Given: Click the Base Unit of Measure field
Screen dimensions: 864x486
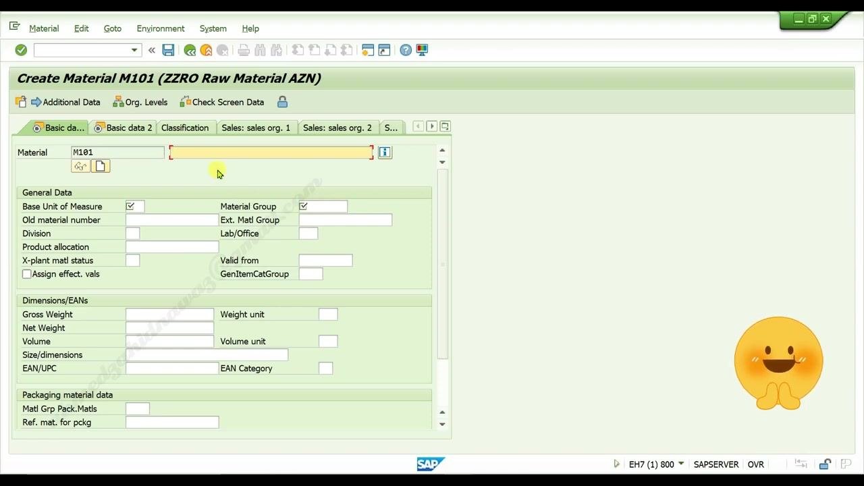Looking at the screenshot, I should click(x=135, y=207).
